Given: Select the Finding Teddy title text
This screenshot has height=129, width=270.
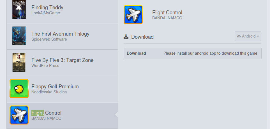Looking at the screenshot, I should coord(47,7).
